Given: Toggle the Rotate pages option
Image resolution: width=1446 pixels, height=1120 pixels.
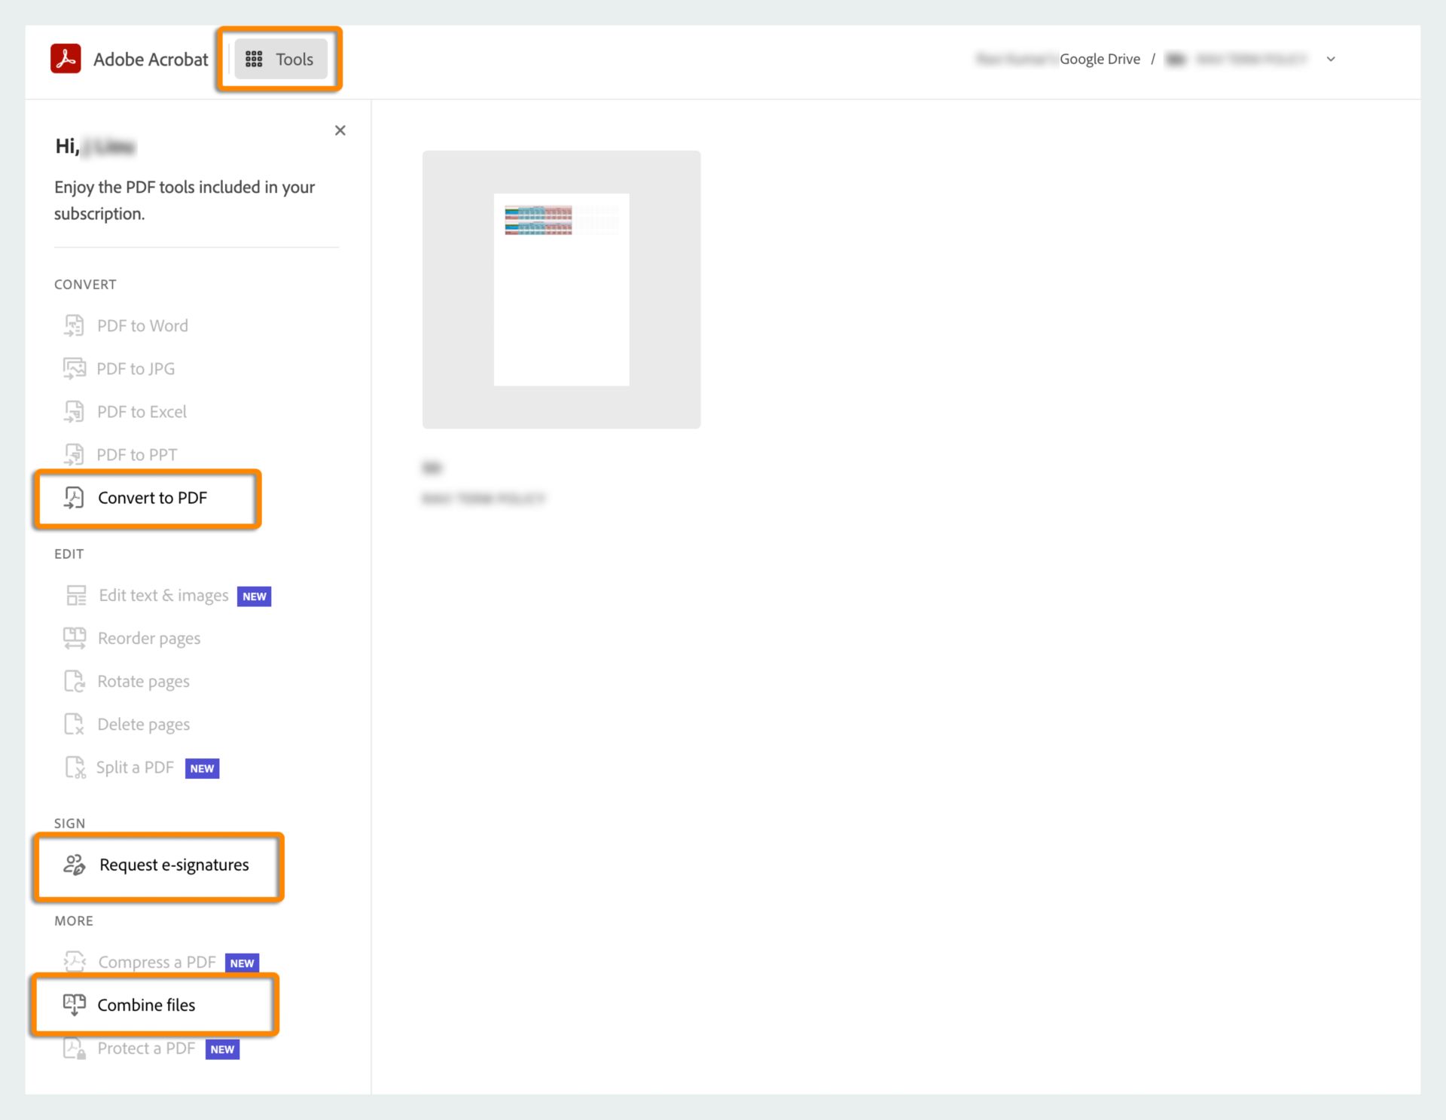Looking at the screenshot, I should pyautogui.click(x=143, y=681).
